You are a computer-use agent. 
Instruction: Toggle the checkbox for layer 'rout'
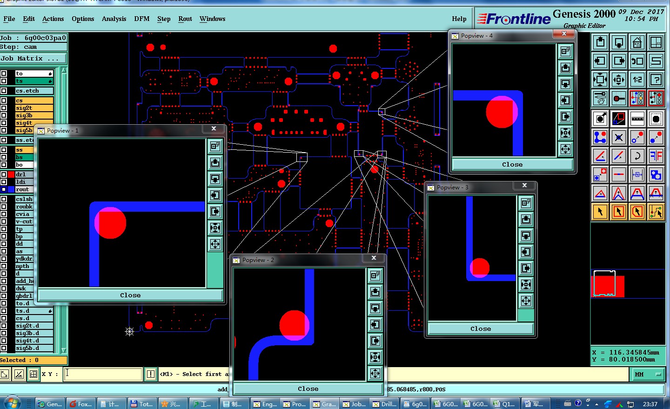pos(4,189)
